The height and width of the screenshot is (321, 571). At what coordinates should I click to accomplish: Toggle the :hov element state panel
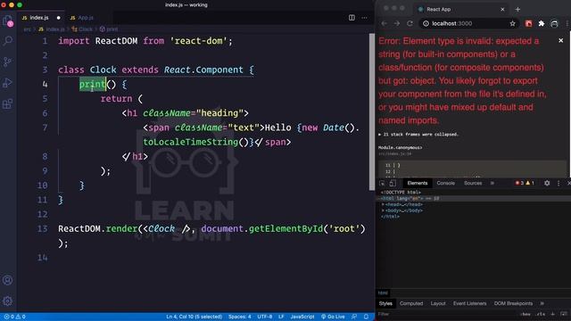[525, 314]
